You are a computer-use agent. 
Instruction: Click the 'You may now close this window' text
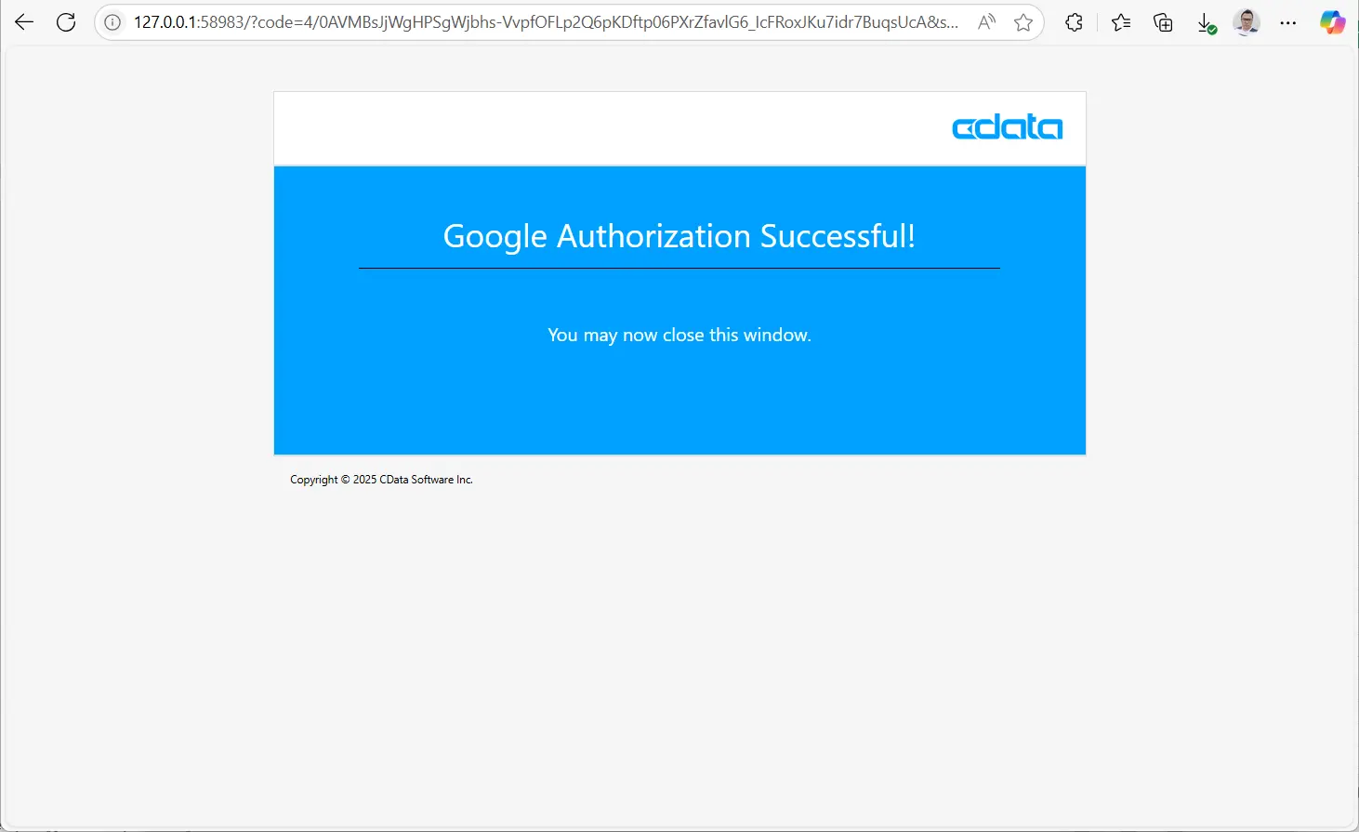(679, 335)
